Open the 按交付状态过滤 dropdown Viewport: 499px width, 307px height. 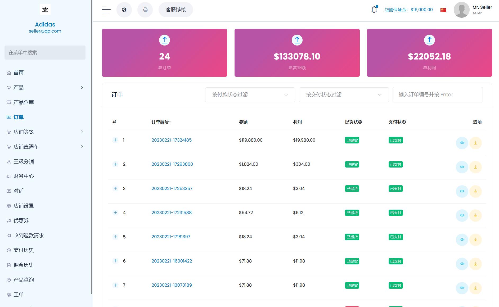point(344,95)
